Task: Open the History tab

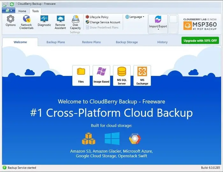Action: 162,42
